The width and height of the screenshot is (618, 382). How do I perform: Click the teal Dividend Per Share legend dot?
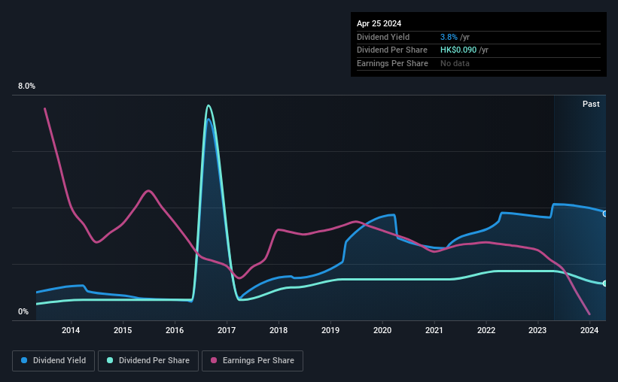click(x=110, y=360)
